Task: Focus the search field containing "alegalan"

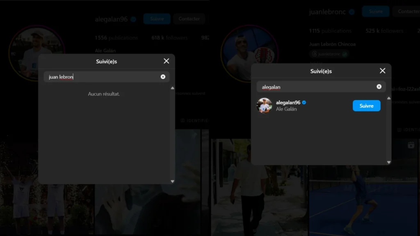Action: point(321,87)
